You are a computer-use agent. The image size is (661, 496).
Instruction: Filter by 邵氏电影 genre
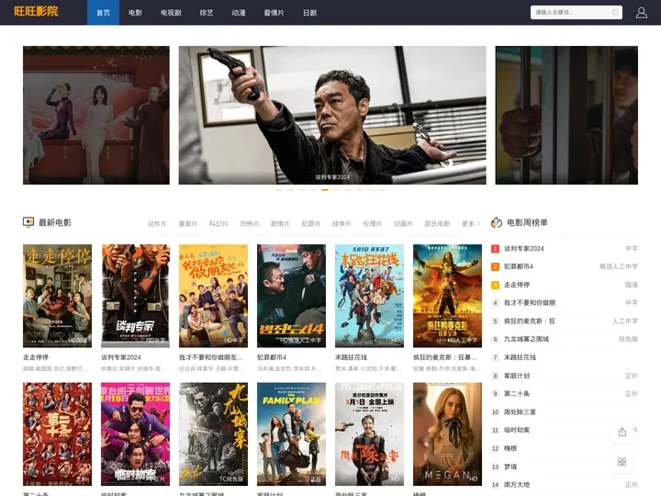click(x=437, y=223)
